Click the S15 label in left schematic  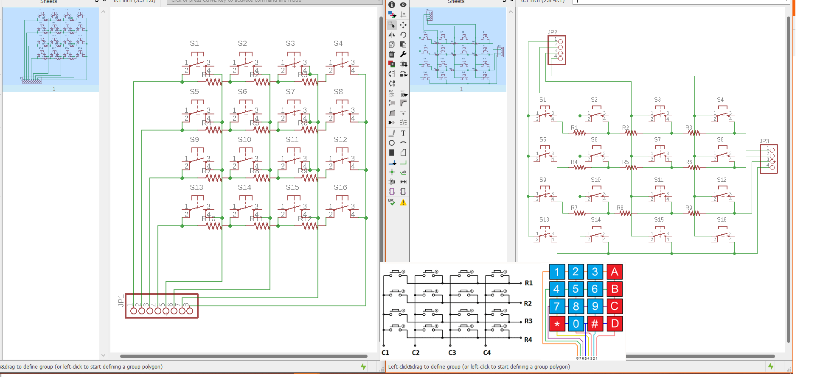coord(292,187)
